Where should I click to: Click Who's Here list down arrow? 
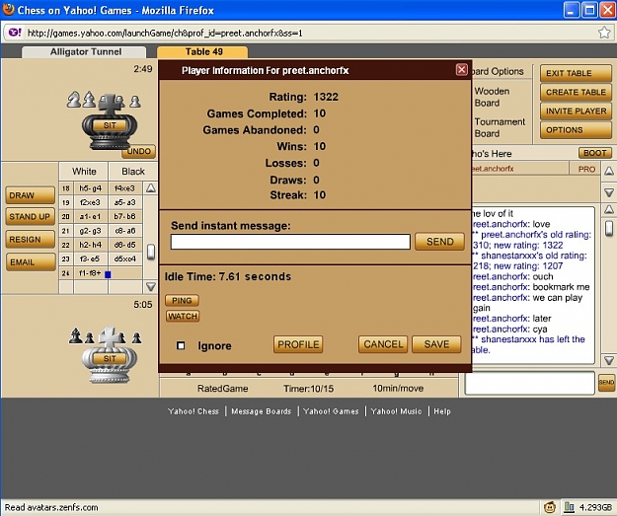[609, 192]
